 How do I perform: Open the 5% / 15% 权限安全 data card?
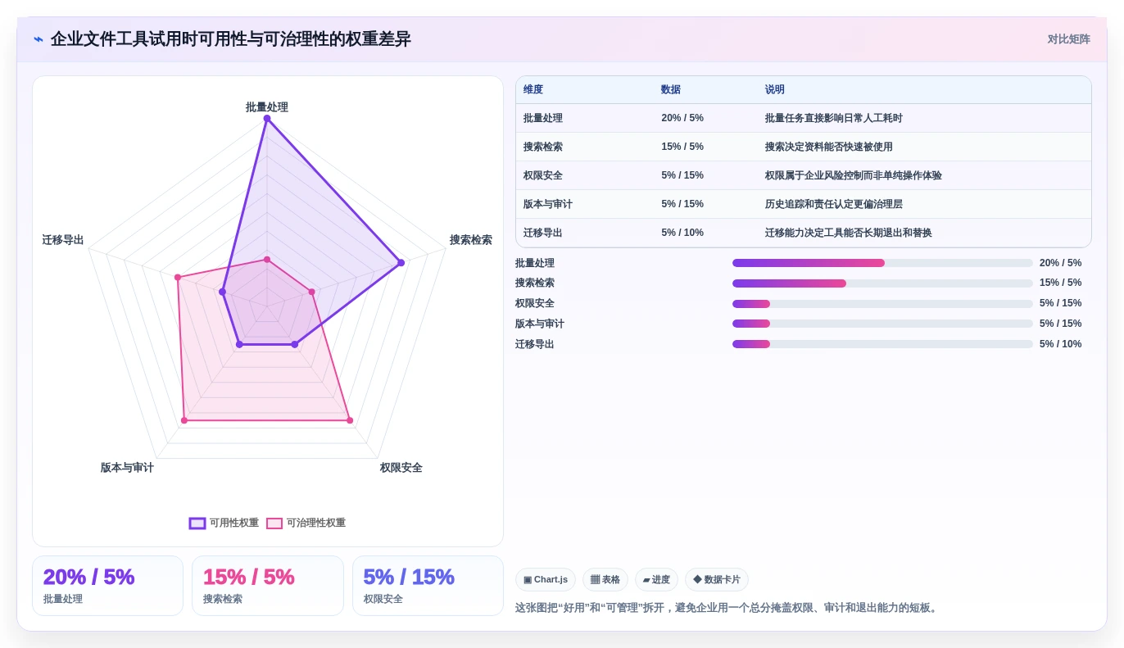point(428,586)
